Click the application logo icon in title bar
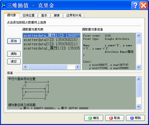 pos(3,5)
